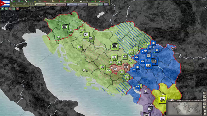
Task: Click the red fuel canister icon
Action: pos(60,1)
